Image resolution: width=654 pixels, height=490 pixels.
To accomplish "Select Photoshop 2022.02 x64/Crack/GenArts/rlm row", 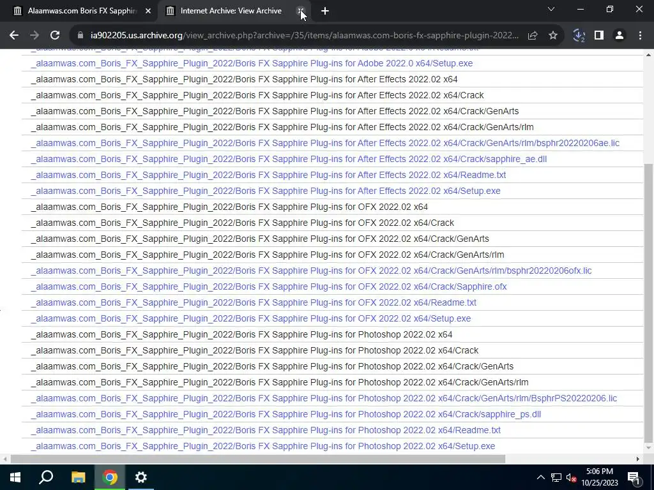I will pos(332,382).
